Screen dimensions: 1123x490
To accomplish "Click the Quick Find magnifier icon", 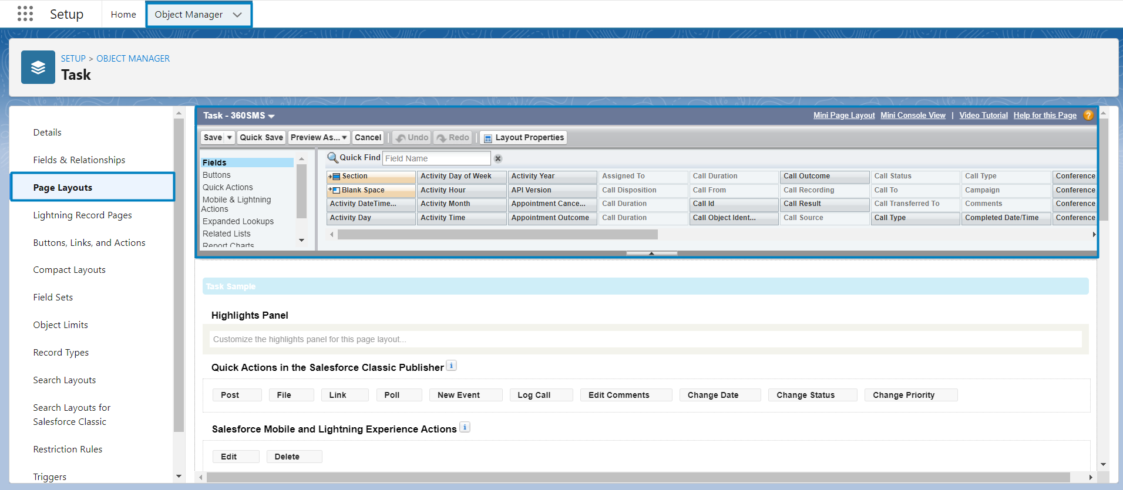I will click(x=332, y=158).
